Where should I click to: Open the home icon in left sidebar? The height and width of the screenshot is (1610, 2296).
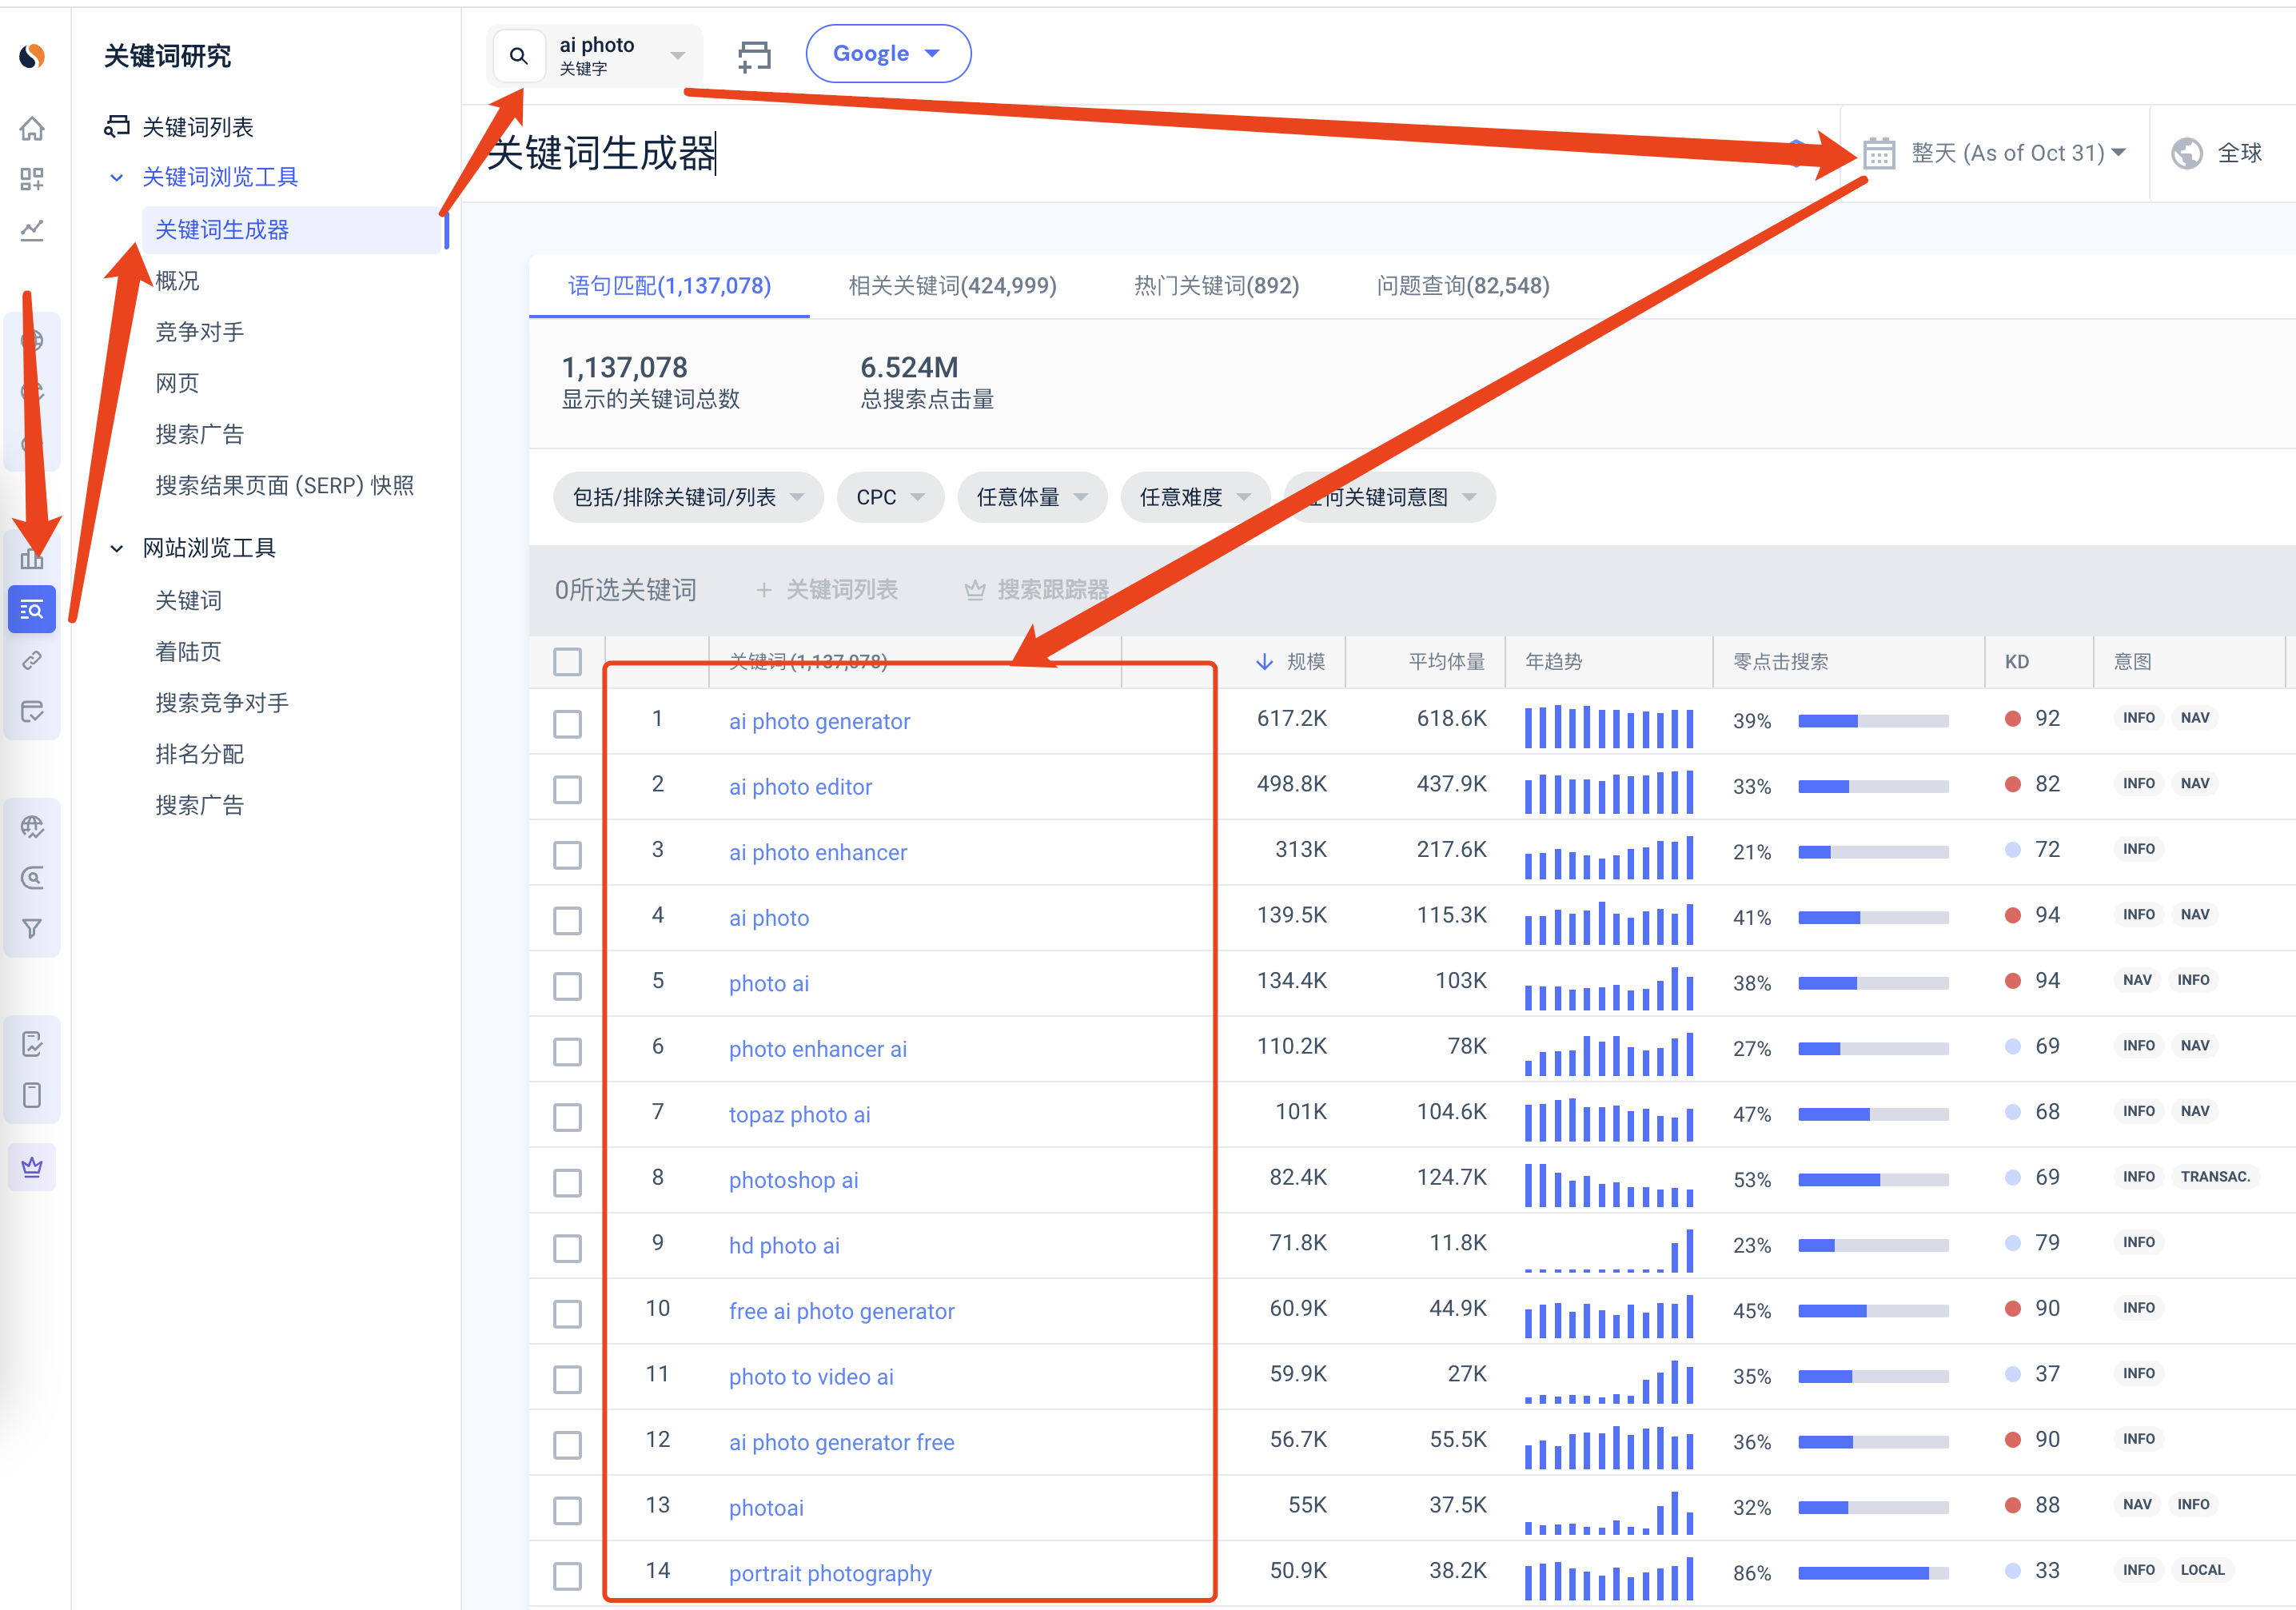(32, 128)
